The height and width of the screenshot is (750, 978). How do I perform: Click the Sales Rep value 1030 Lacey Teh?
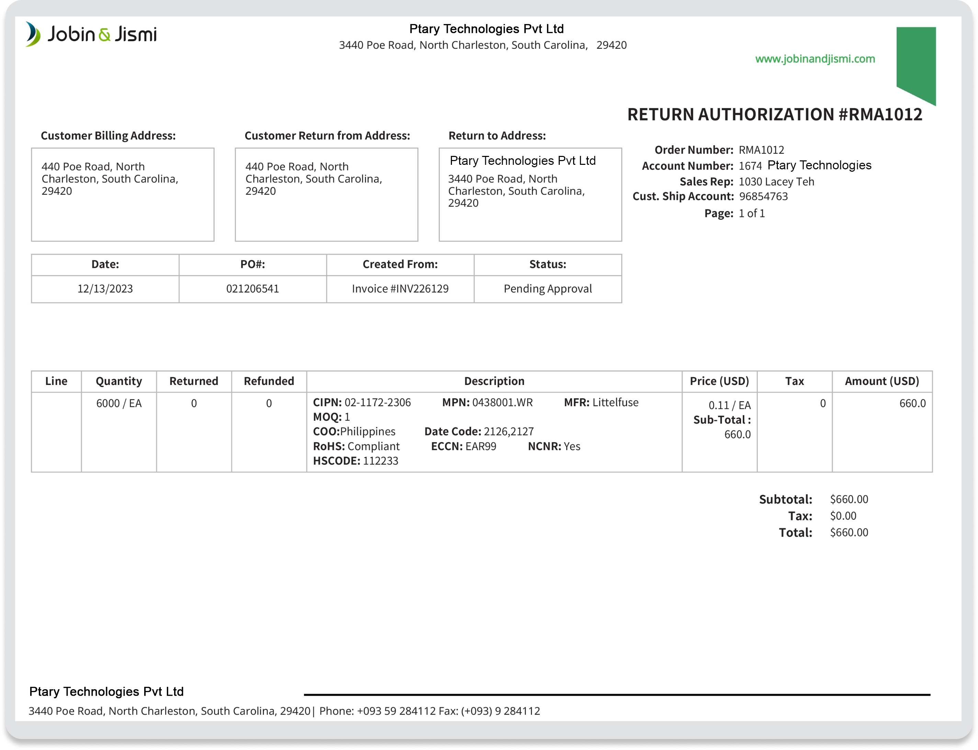coord(777,182)
